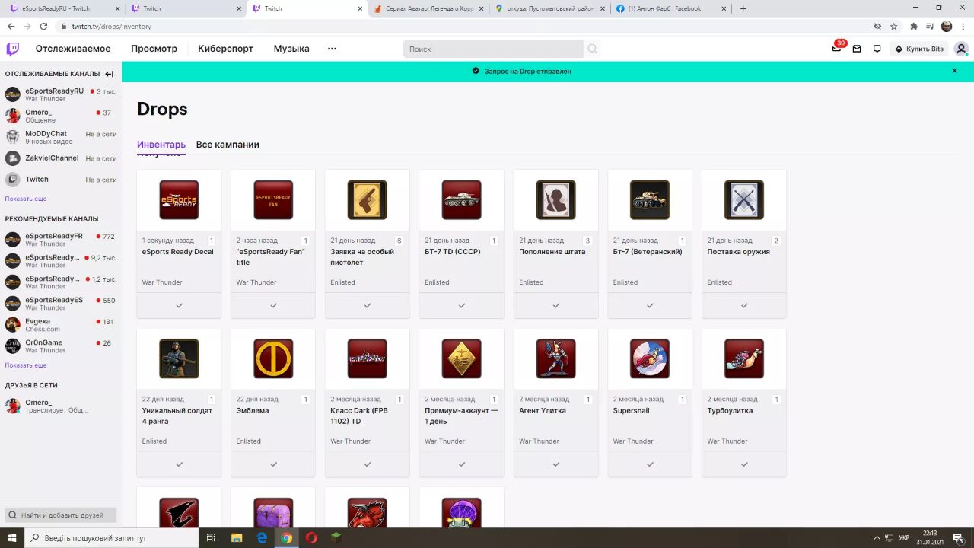Select the БТ-7 TD (СССР) tank image
The height and width of the screenshot is (548, 974).
462,199
